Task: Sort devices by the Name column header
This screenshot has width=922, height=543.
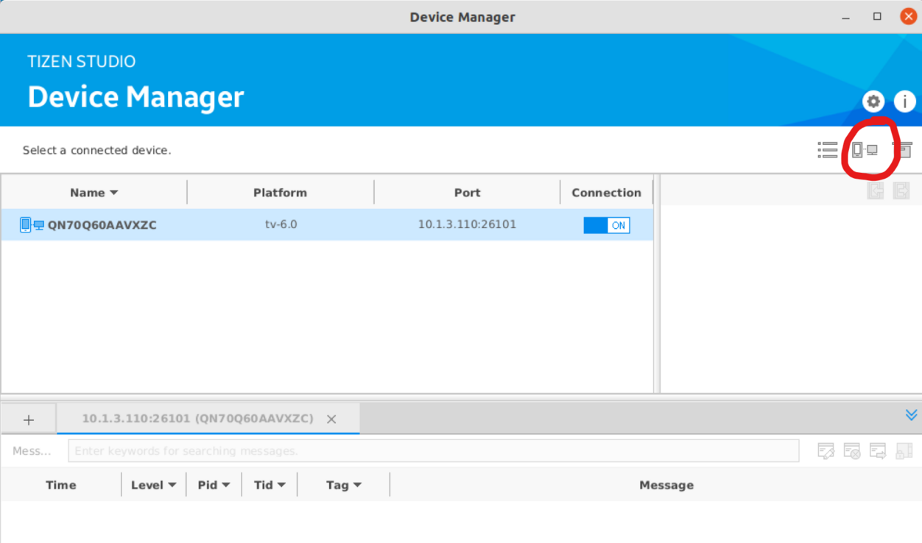Action: tap(94, 193)
